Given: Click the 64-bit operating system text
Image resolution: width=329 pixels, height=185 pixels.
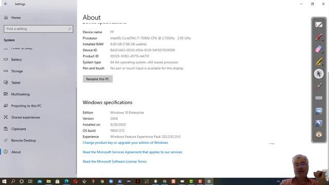Looking at the screenshot, I should [x=144, y=62].
